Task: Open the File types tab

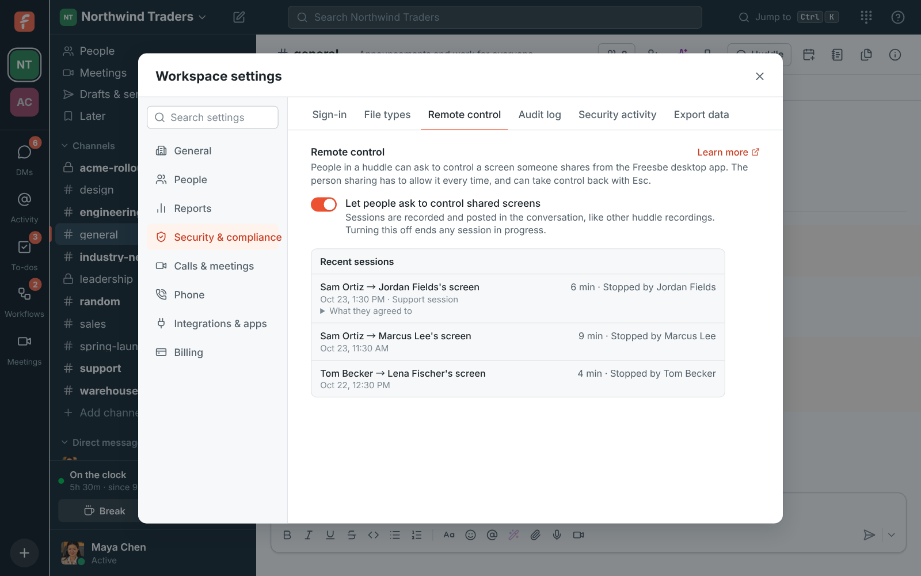Action: [x=387, y=115]
